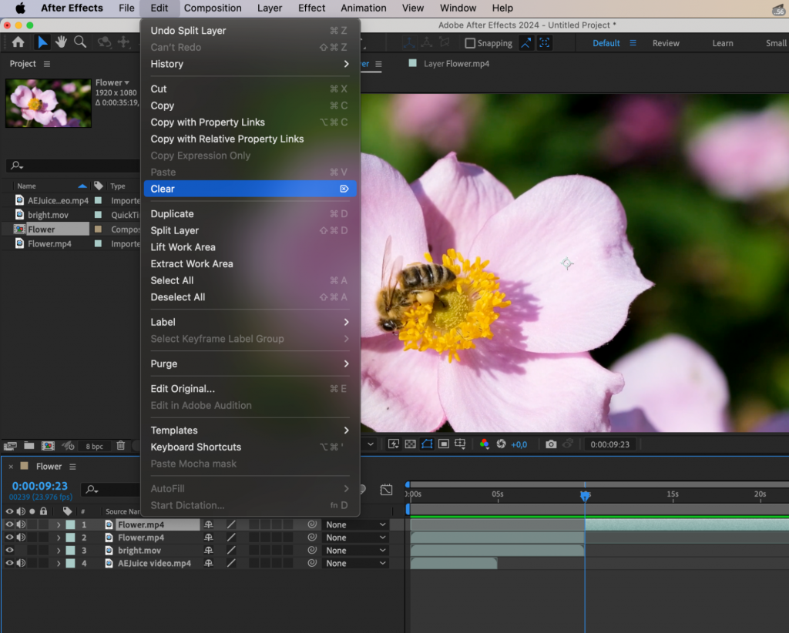Click the trash bin in the project panel
789x633 pixels.
pos(120,445)
